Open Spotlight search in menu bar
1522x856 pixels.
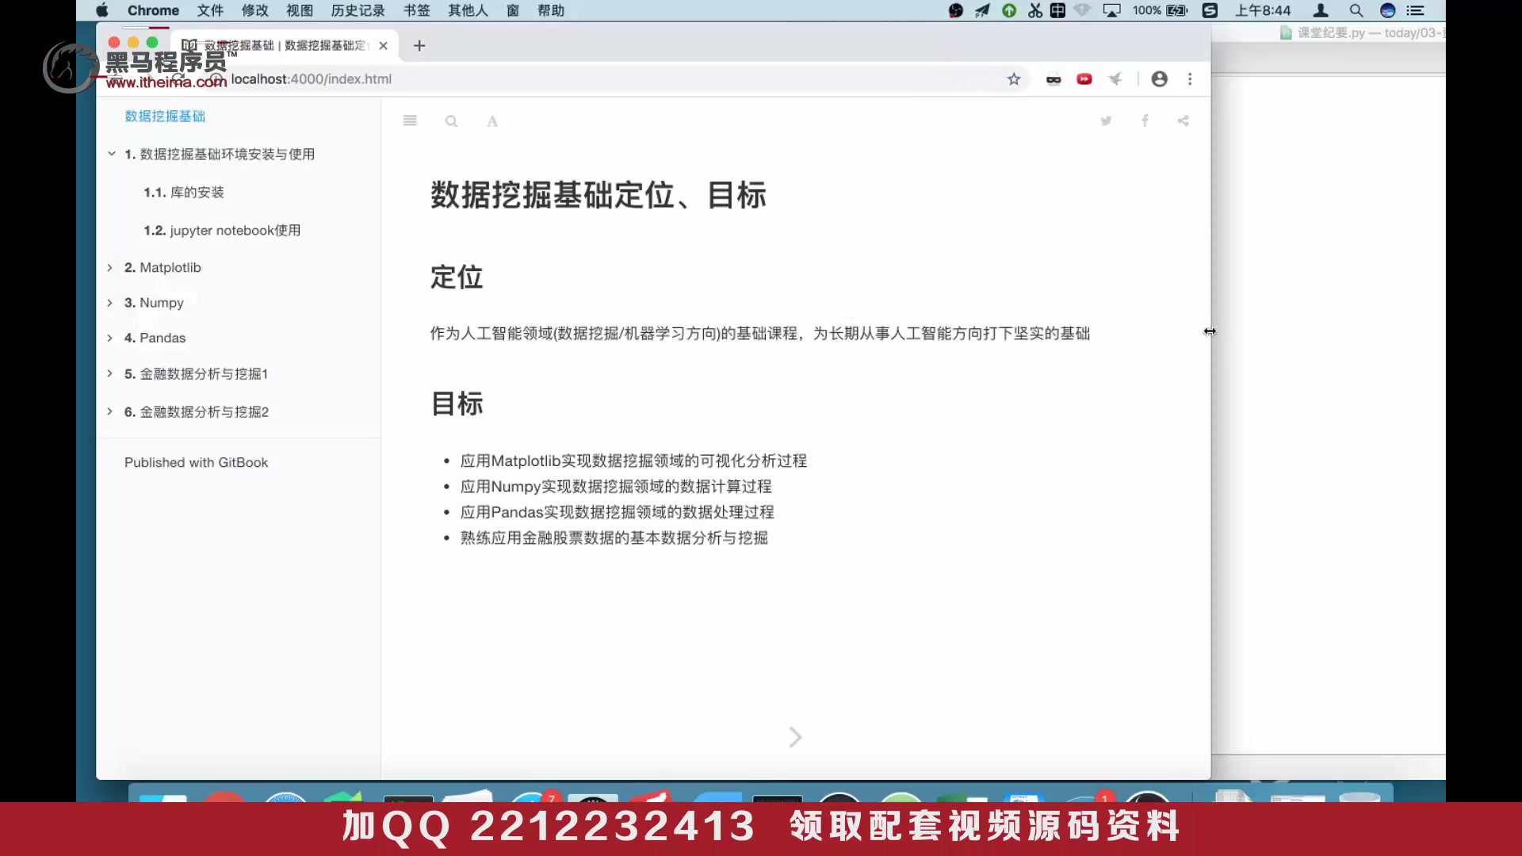[1356, 10]
